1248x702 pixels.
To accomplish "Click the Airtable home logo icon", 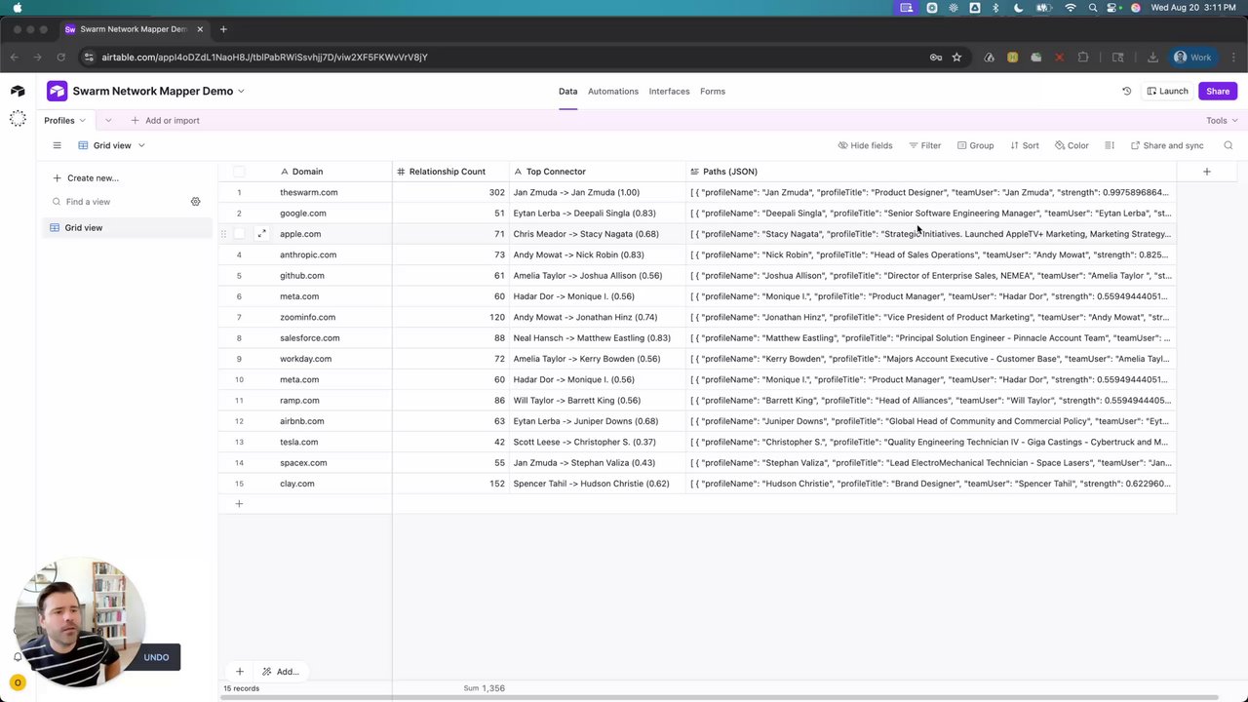I will [18, 91].
